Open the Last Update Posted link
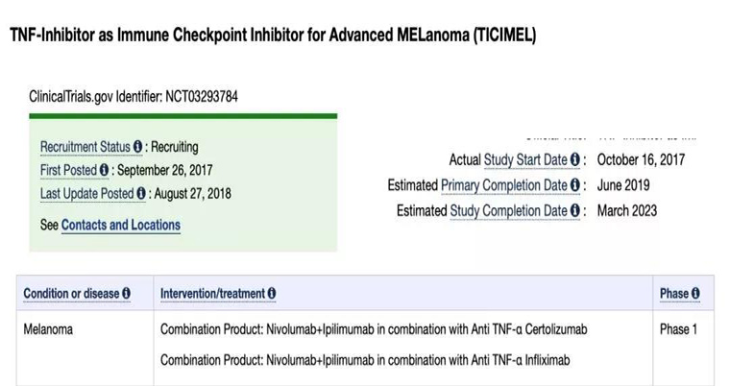The image size is (730, 386). click(86, 193)
